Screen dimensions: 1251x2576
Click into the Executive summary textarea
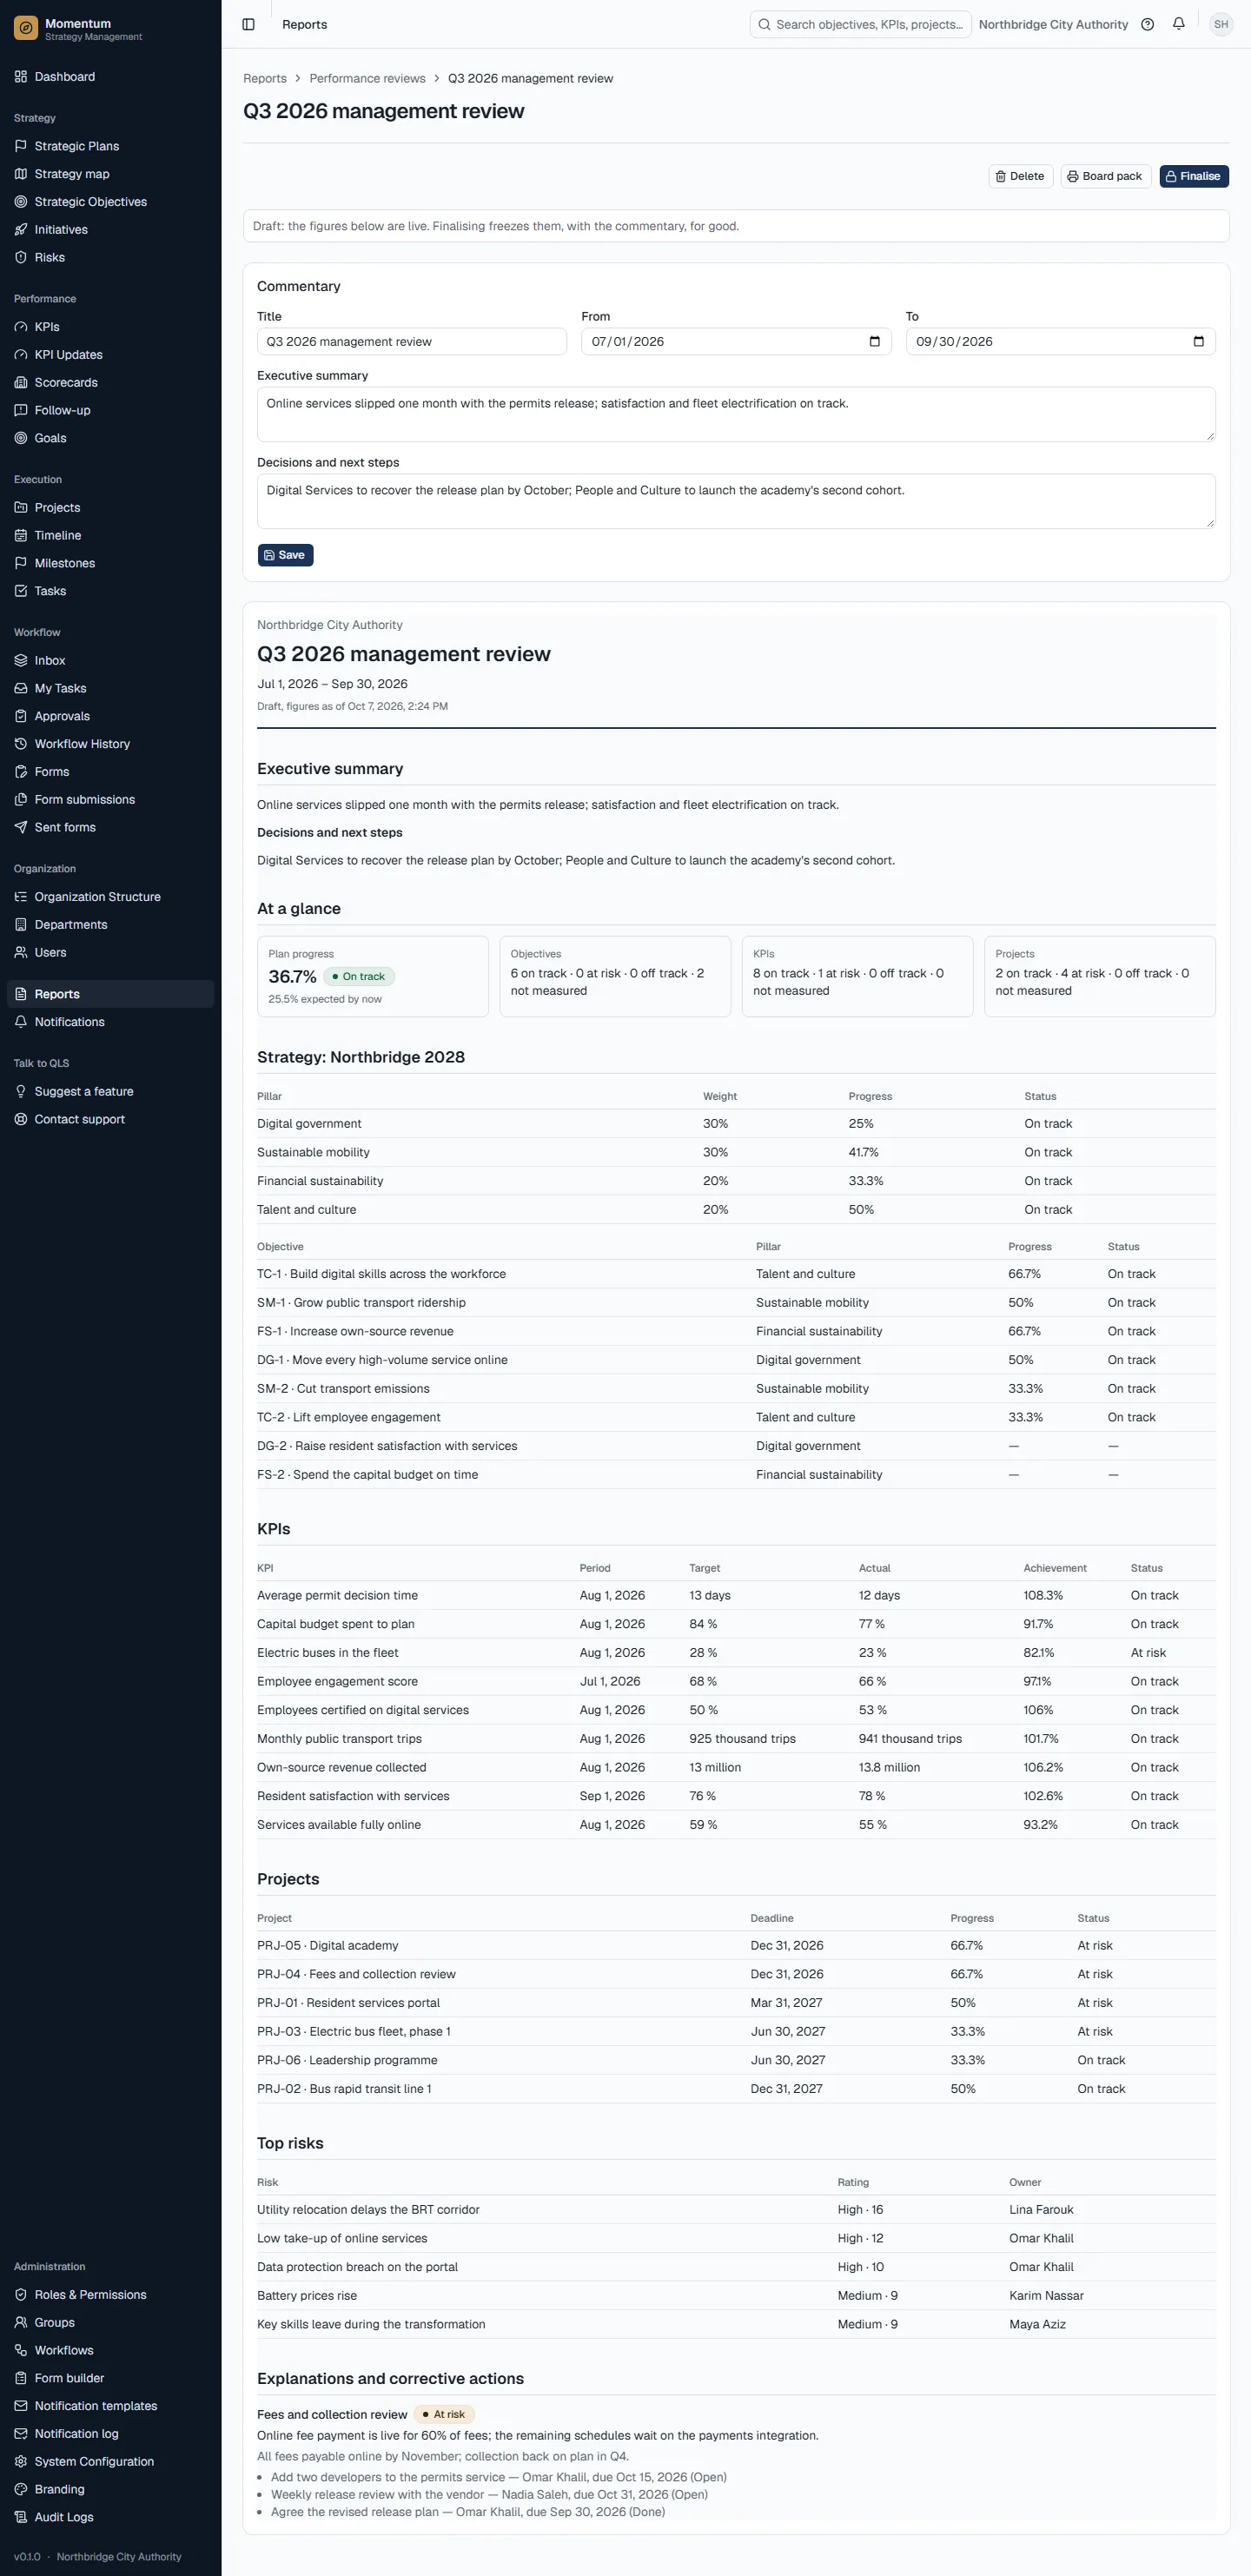(x=736, y=414)
